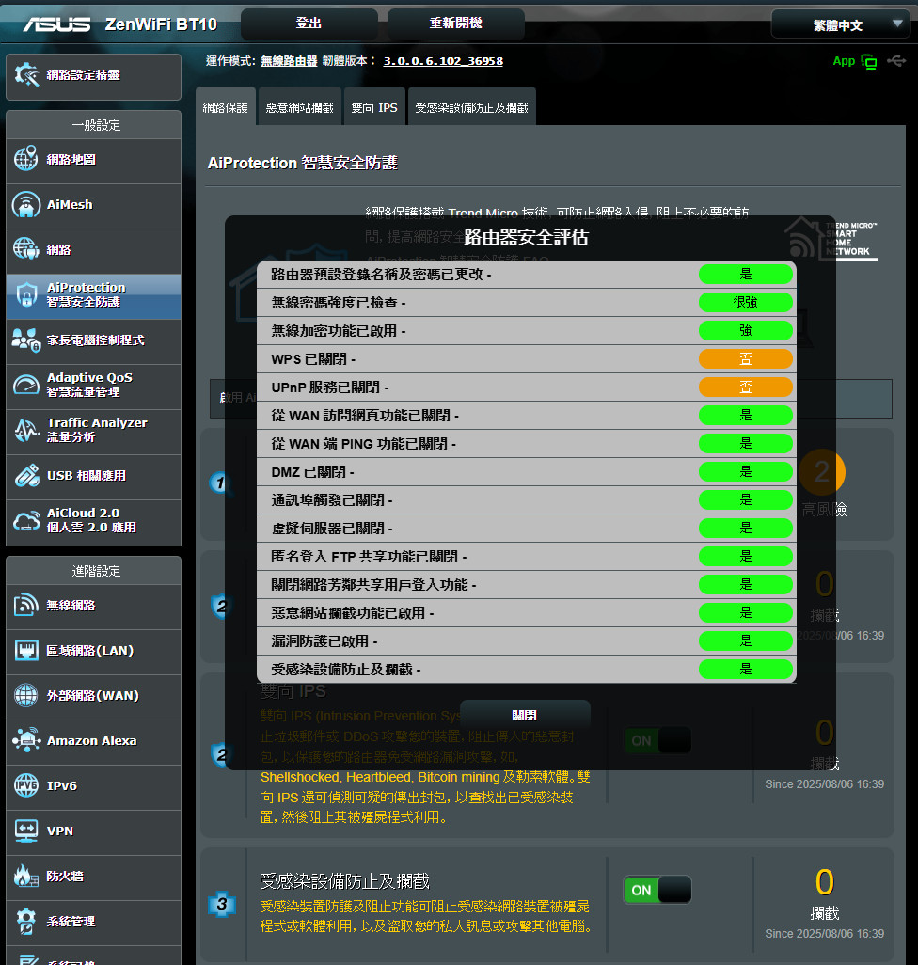Click the 關閉 button in the dialog
This screenshot has height=965, width=918.
pos(525,715)
